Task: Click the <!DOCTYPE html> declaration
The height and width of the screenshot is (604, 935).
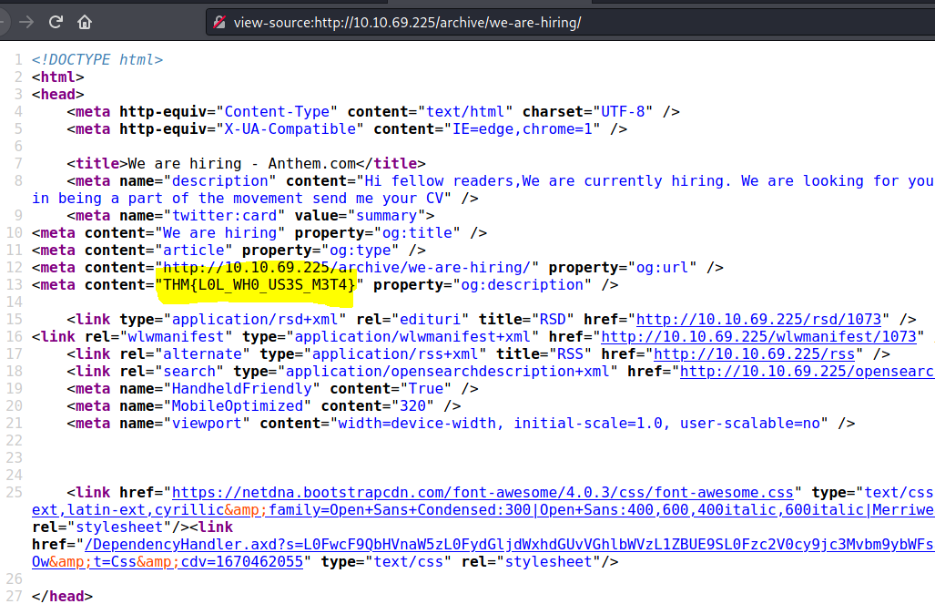Action: 97,60
